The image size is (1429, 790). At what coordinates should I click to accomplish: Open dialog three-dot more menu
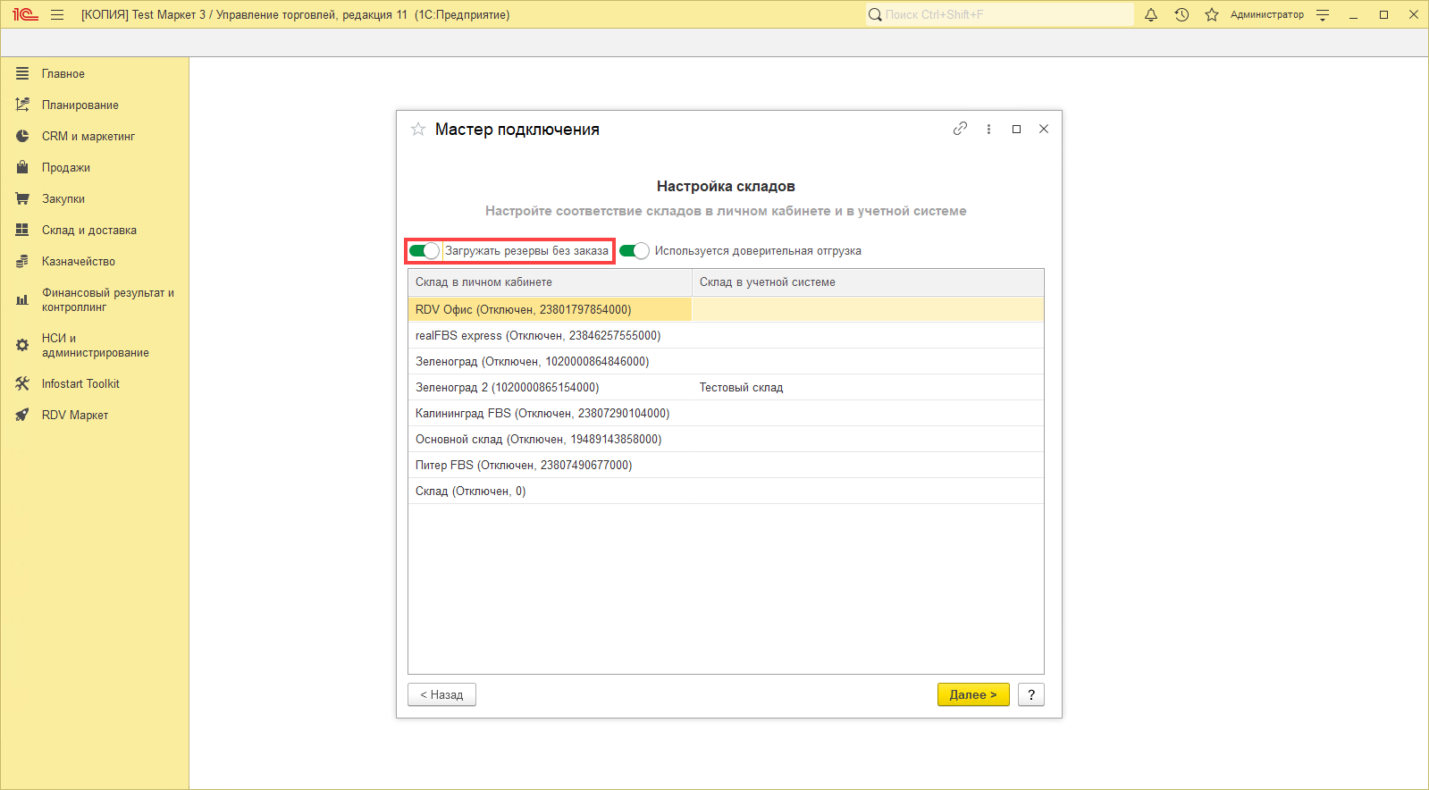[x=988, y=129]
